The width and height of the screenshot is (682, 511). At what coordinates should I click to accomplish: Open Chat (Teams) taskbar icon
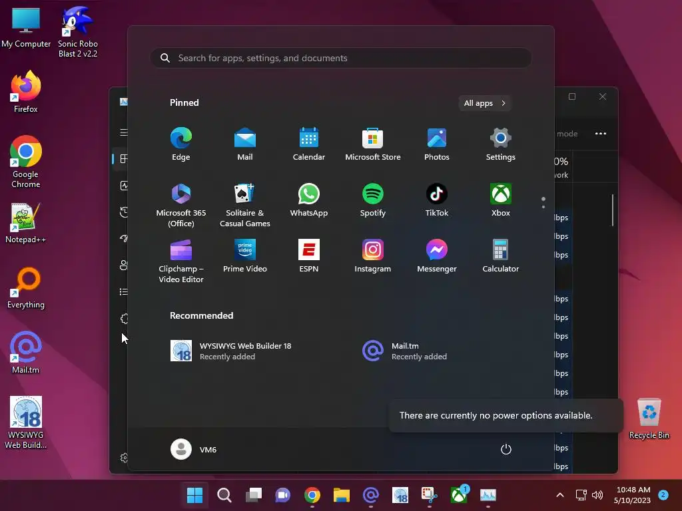tap(282, 495)
